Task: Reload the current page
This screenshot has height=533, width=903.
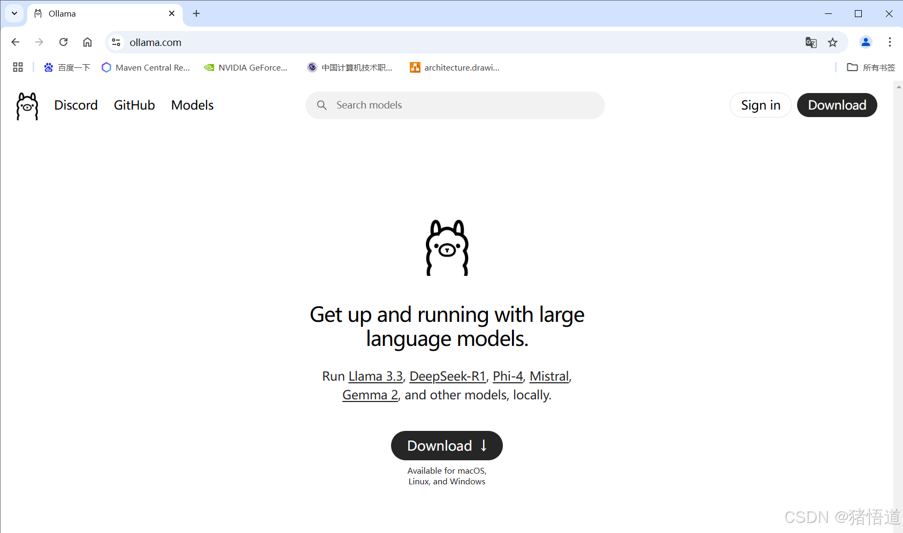Action: (63, 42)
